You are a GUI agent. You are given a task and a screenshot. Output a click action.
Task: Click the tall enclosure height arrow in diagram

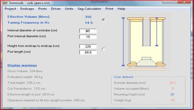pyautogui.click(x=123, y=42)
